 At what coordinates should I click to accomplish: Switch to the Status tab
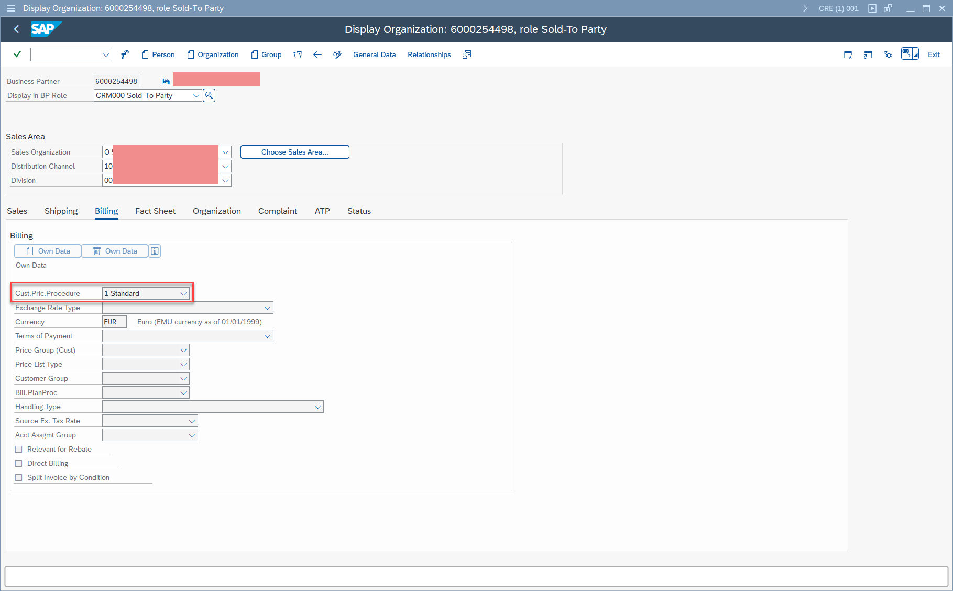(x=359, y=211)
